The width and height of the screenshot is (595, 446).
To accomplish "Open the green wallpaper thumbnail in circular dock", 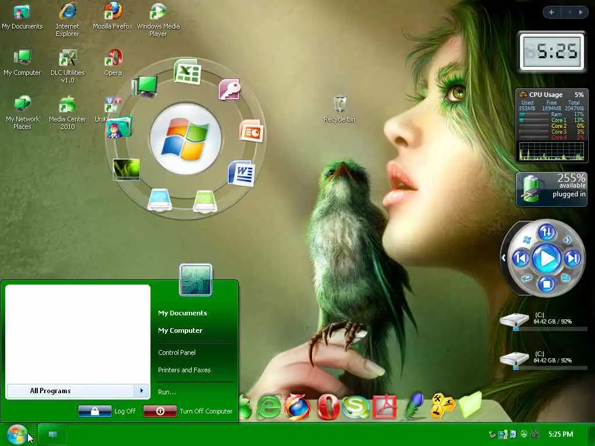I will [x=126, y=169].
